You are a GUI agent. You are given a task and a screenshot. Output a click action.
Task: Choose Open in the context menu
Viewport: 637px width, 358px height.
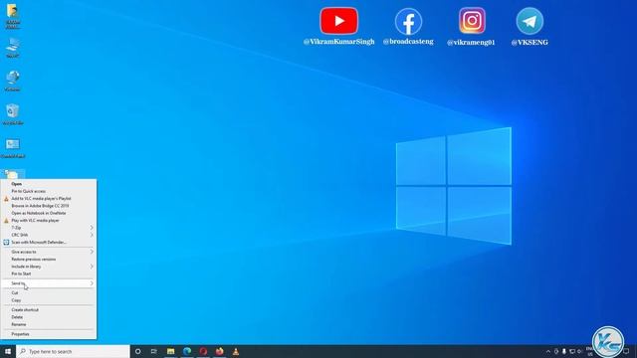(x=49, y=184)
